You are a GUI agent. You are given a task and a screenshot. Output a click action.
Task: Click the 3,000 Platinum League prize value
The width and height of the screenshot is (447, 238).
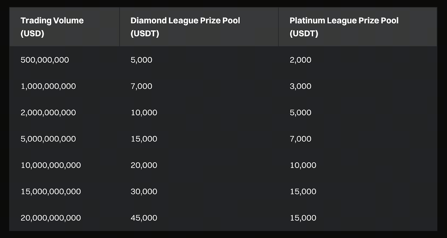pyautogui.click(x=300, y=86)
